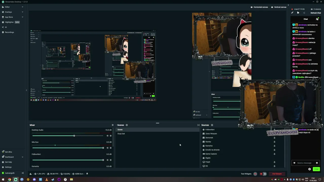The height and width of the screenshot is (182, 324).
Task: Go to Recordings in the sidebar
Action: [8, 32]
